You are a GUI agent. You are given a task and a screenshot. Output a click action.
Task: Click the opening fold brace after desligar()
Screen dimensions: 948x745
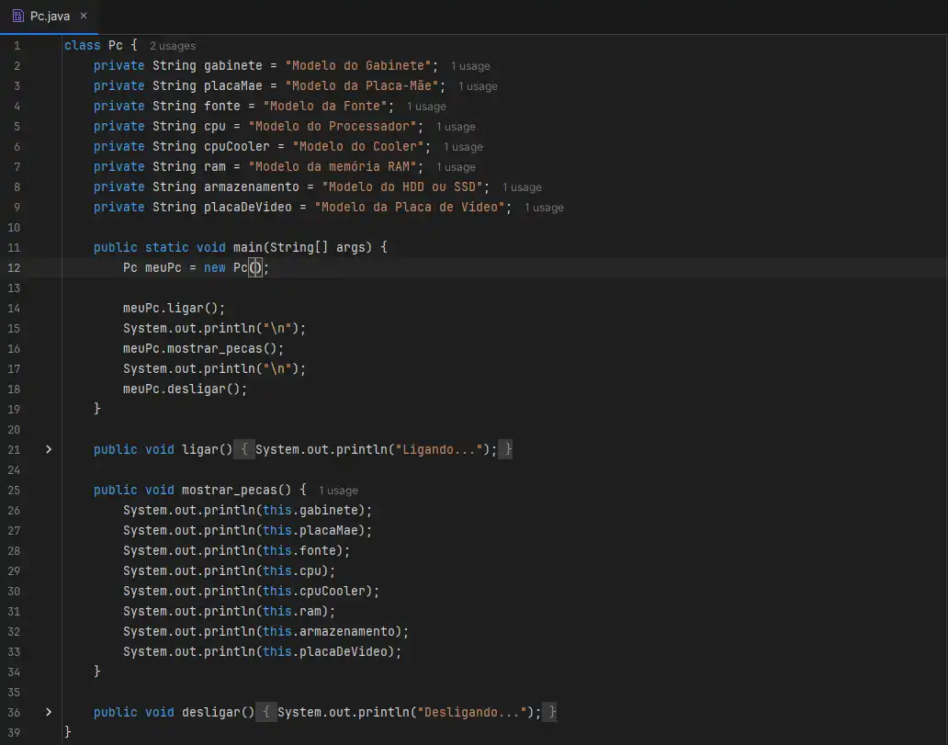(266, 712)
